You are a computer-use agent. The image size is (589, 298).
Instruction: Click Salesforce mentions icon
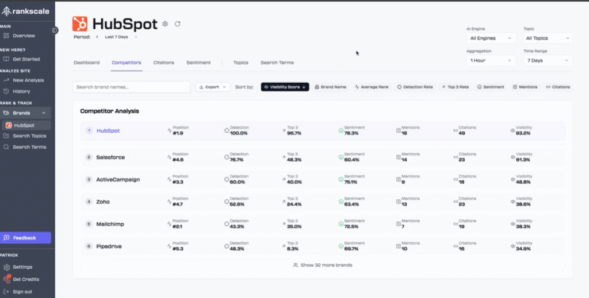pyautogui.click(x=398, y=157)
